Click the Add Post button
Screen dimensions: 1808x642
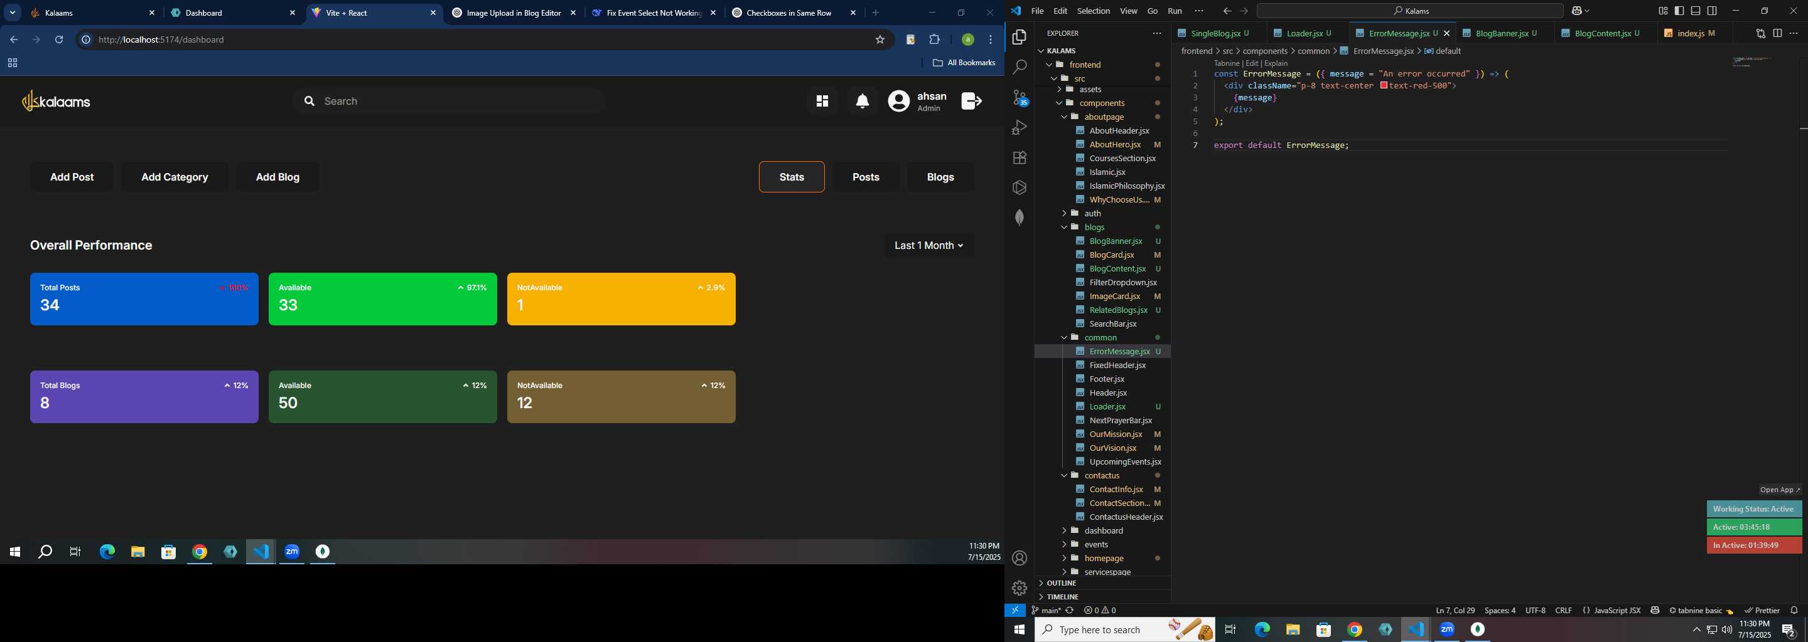[72, 177]
